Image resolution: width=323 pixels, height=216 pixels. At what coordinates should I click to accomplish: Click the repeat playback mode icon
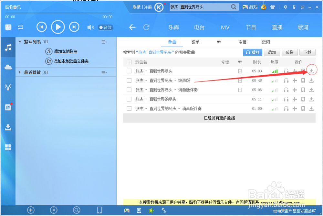[21, 27]
